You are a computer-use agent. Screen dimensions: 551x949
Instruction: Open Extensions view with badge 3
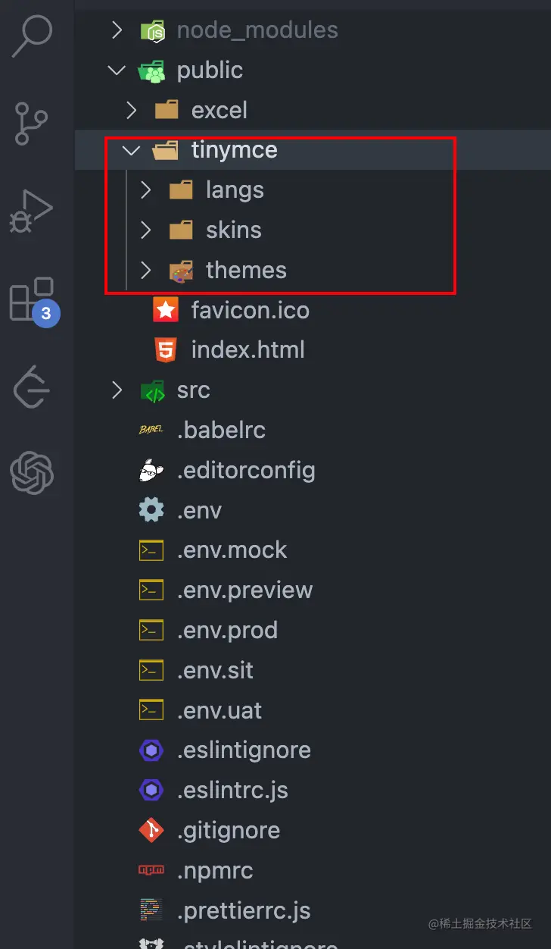point(32,299)
